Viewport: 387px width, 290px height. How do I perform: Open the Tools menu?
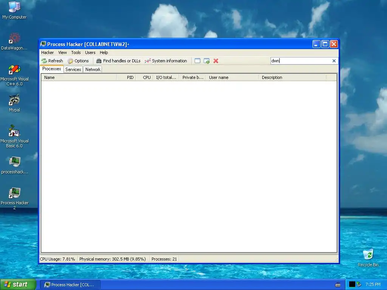(x=76, y=52)
